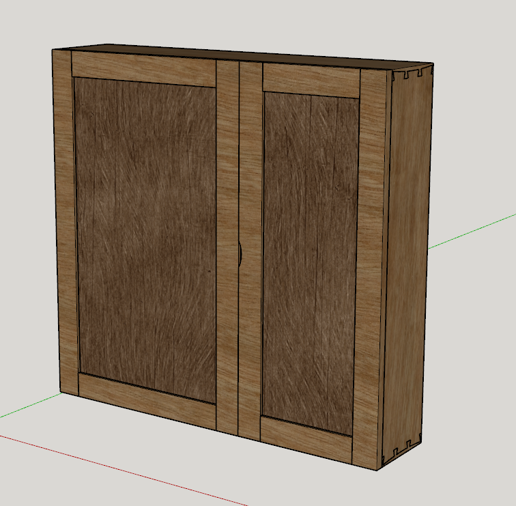Select the left door's recessed center panel
Screen dimensions: 516x506
point(145,240)
